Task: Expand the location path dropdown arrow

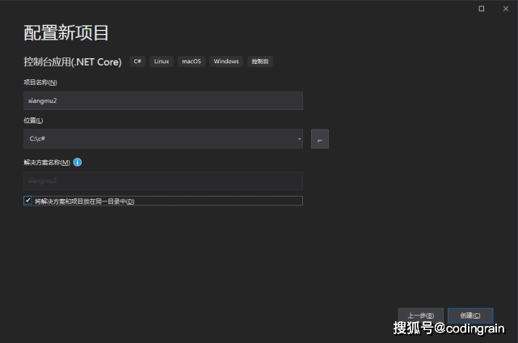Action: click(x=299, y=139)
